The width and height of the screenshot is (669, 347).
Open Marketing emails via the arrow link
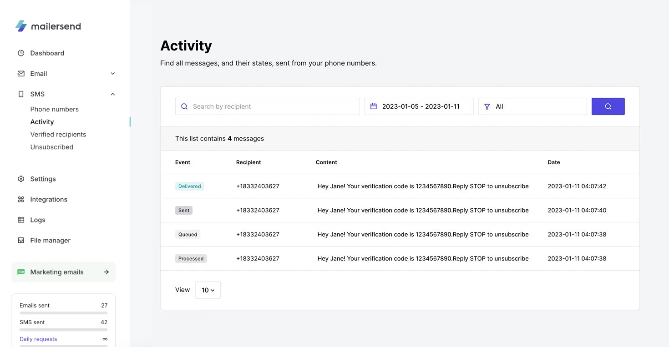point(106,272)
